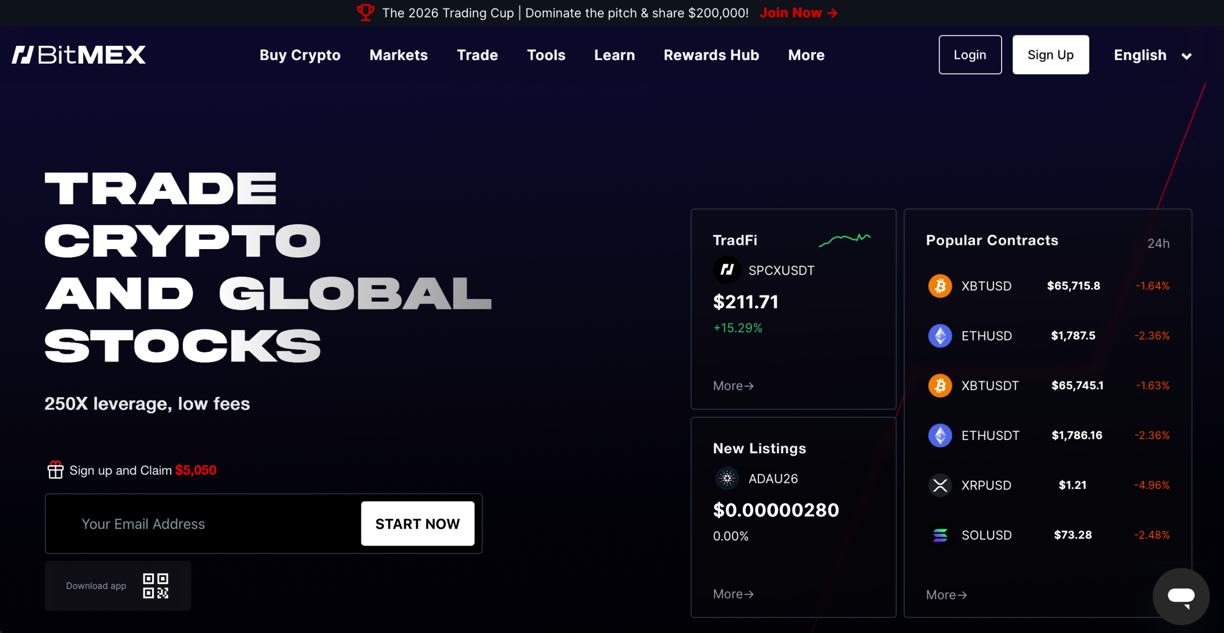Click the trophy icon in the banner
Viewport: 1224px width, 633px height.
coord(366,12)
